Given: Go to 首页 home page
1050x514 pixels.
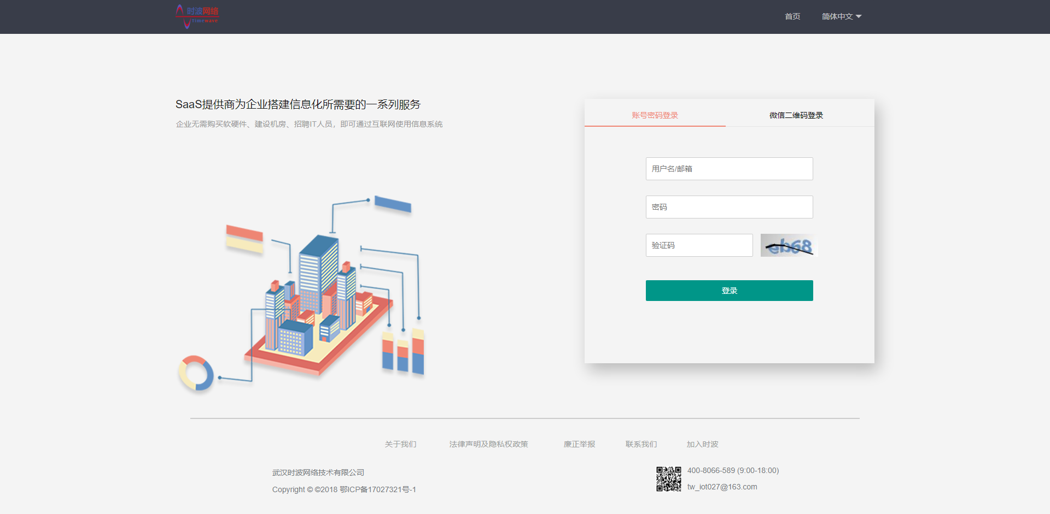Looking at the screenshot, I should tap(792, 16).
